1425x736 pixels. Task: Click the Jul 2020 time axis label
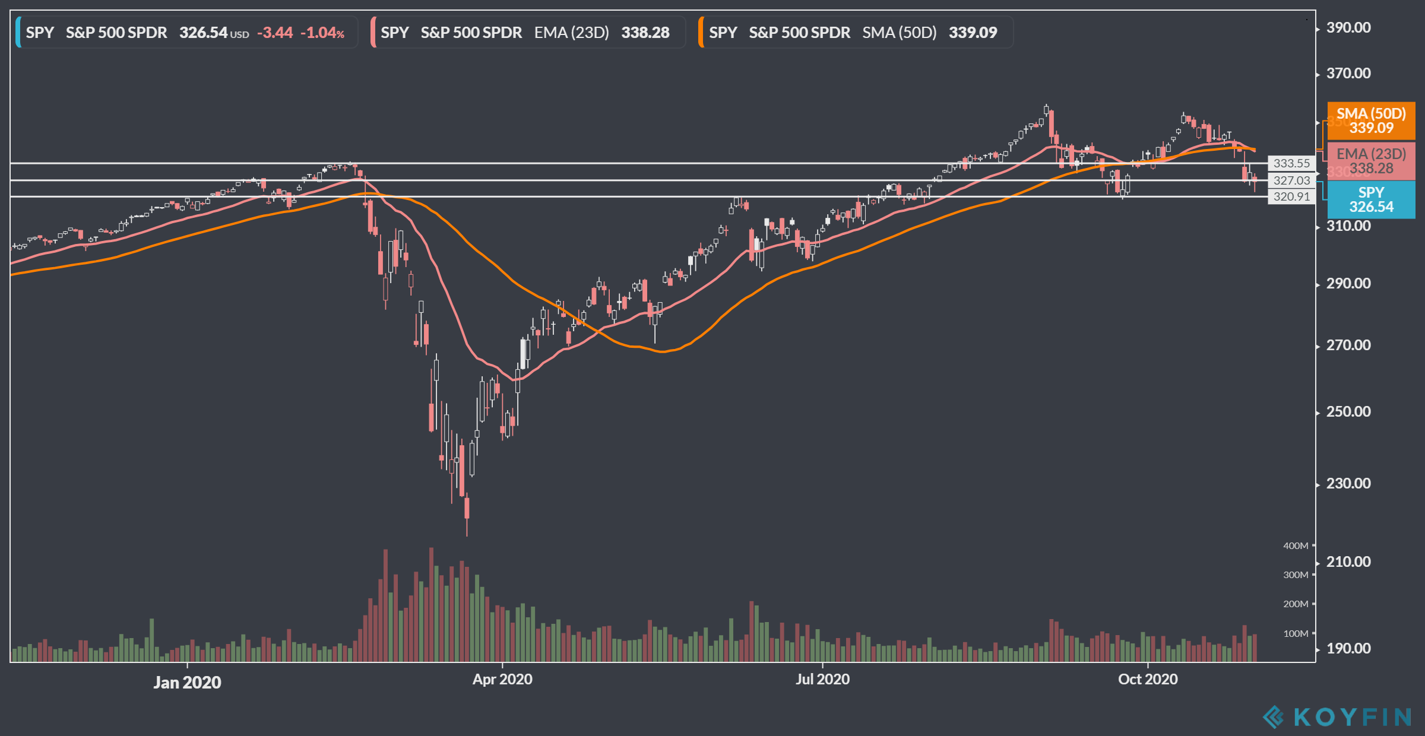[822, 679]
